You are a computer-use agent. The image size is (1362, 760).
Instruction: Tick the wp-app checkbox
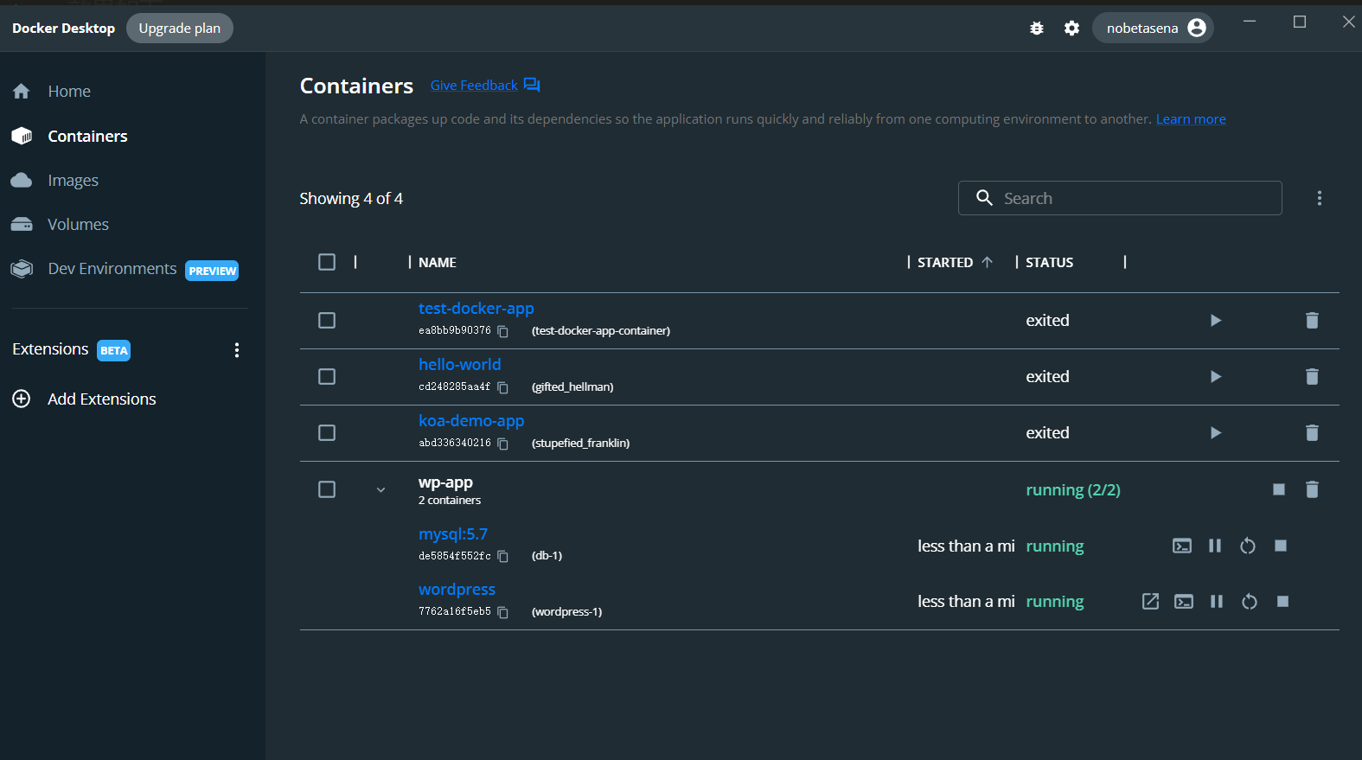point(327,490)
